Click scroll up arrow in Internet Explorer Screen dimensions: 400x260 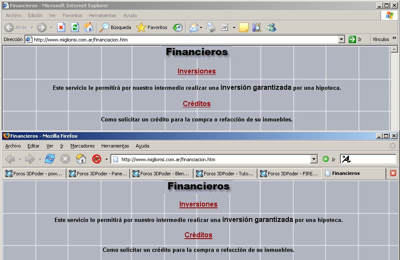coord(394,49)
